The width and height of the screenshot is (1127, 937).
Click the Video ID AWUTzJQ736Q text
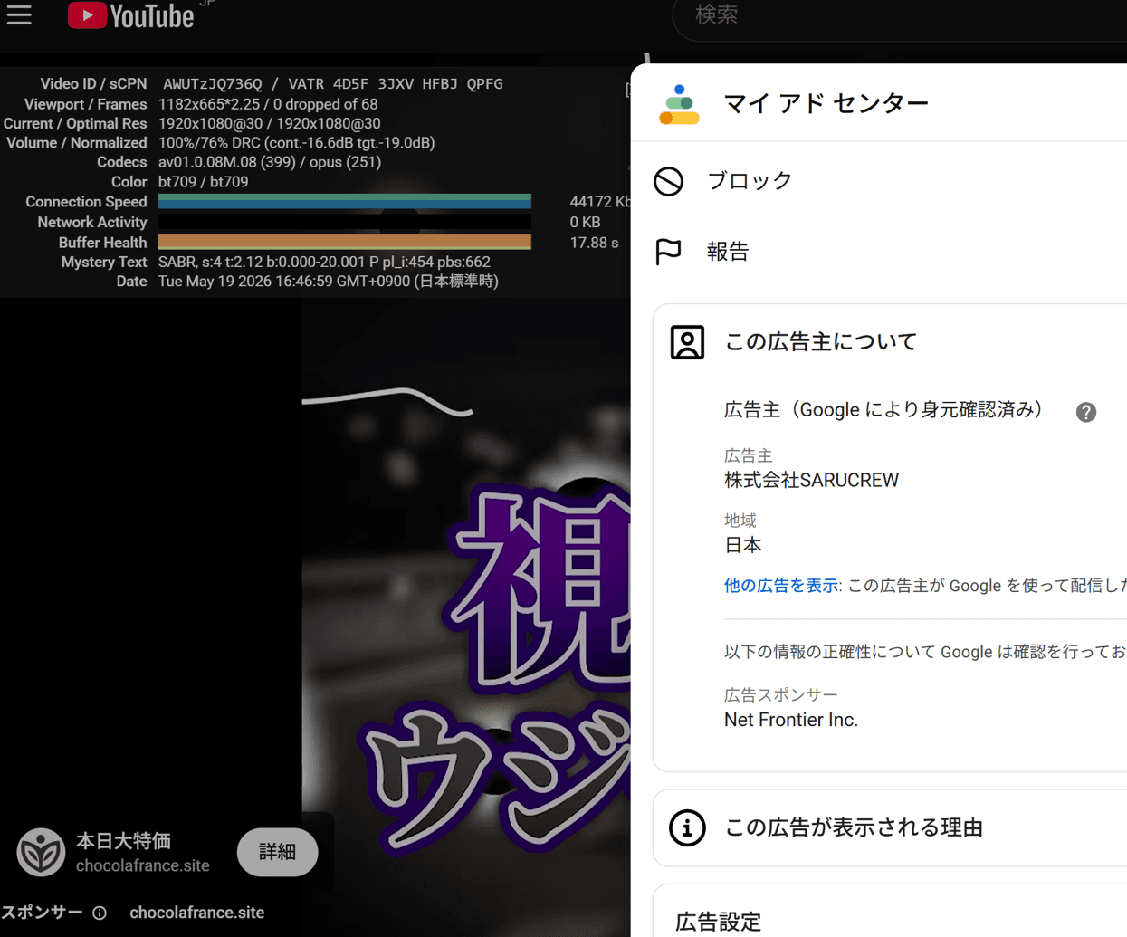(213, 84)
